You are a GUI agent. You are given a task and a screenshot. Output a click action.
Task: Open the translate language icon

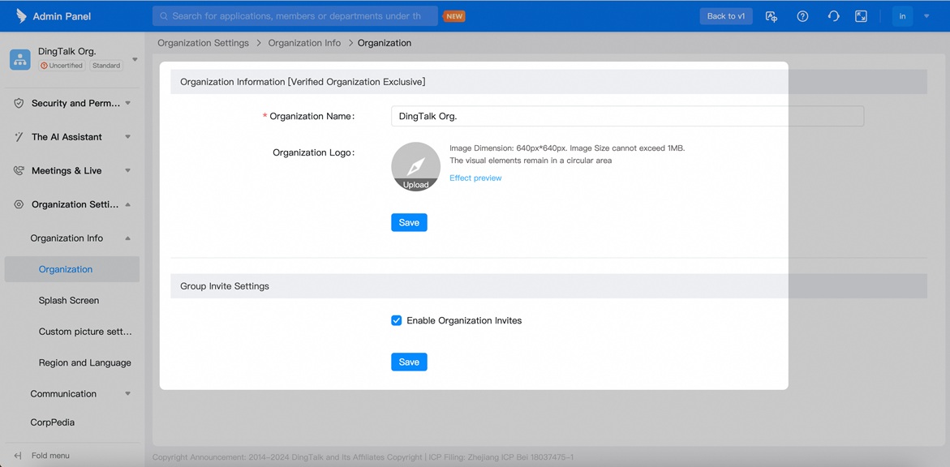[772, 16]
